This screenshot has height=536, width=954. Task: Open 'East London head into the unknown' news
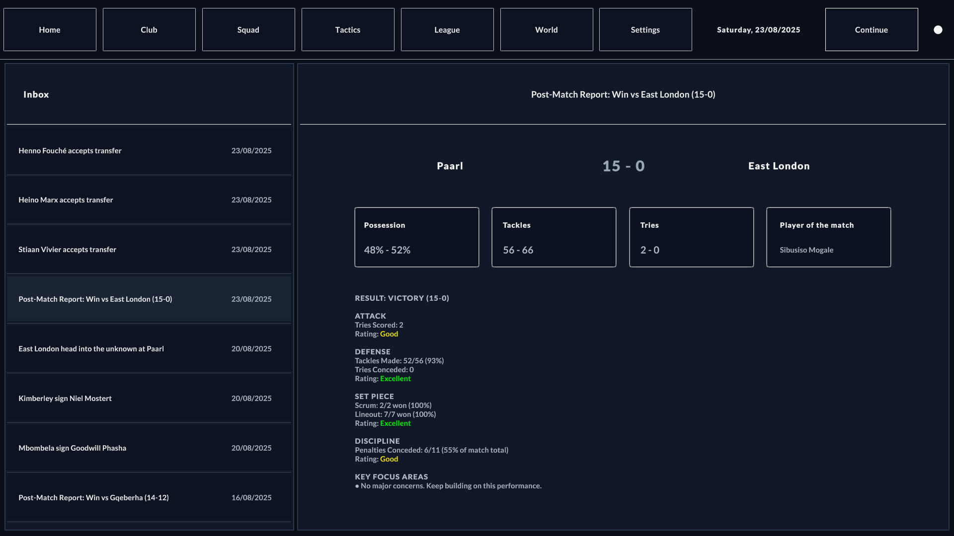(x=149, y=348)
